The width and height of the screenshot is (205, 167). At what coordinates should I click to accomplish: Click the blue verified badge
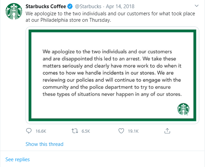pos(70,6)
